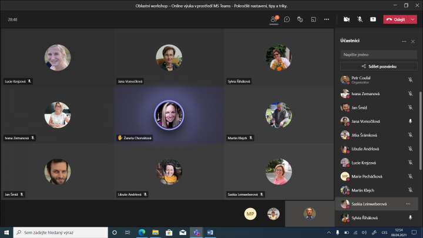The image size is (423, 238).
Task: Click the self-view thumbnail in bottom strip
Action: point(310,214)
